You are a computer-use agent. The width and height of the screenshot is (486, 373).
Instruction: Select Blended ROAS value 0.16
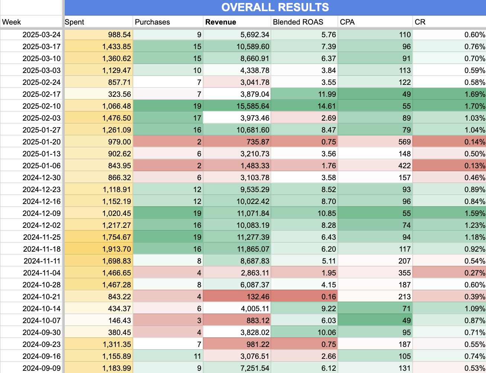[x=304, y=297]
